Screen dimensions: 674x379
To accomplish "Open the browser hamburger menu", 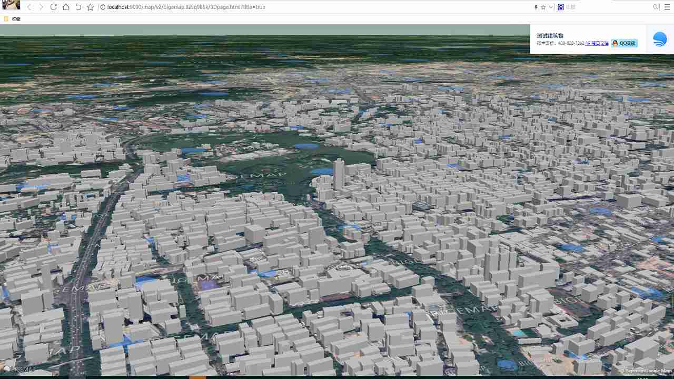I will tap(667, 7).
